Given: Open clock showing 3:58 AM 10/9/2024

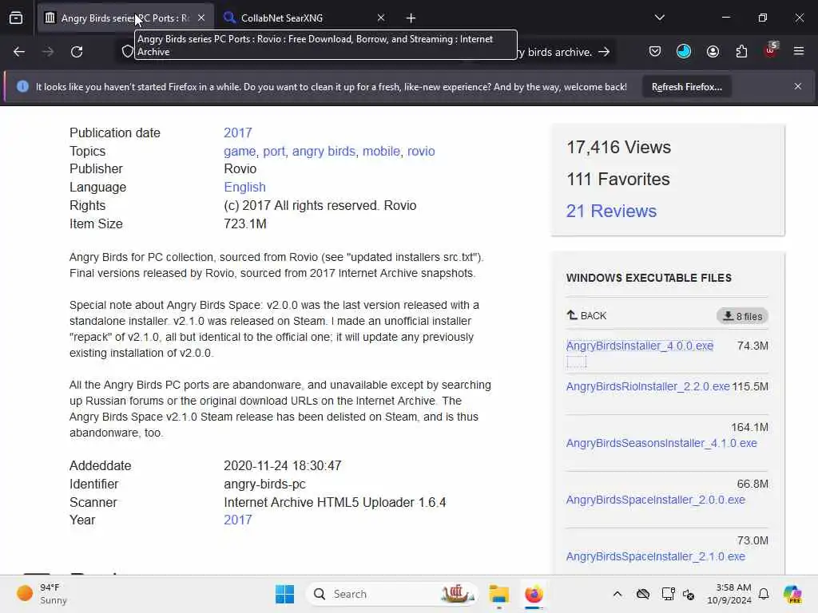Looking at the screenshot, I should (729, 594).
